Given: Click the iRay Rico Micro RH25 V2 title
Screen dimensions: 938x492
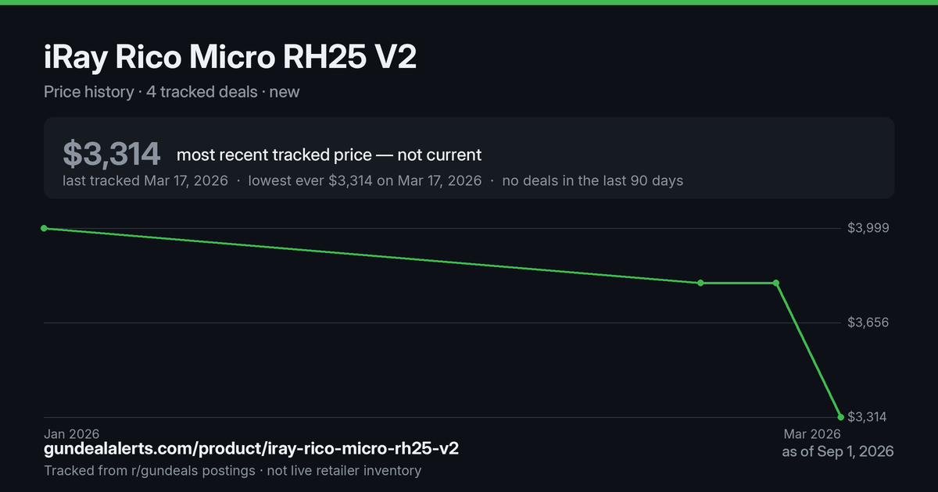Looking at the screenshot, I should tap(230, 59).
